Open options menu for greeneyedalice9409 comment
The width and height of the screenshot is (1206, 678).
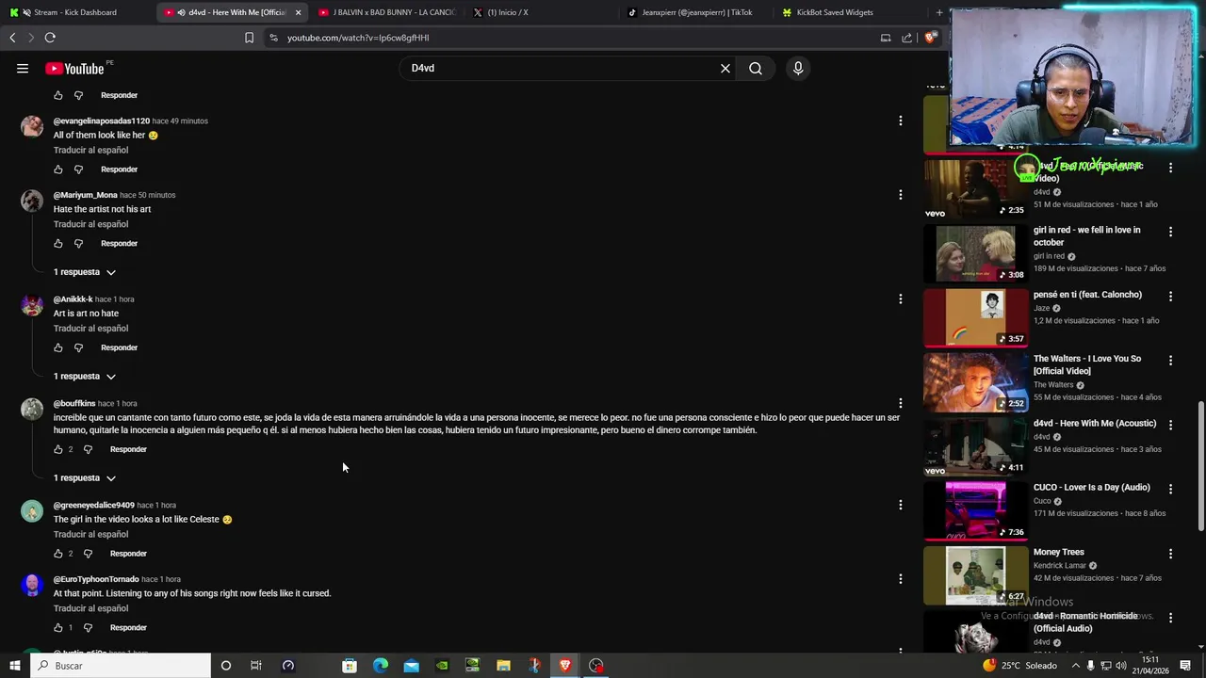[x=901, y=505]
